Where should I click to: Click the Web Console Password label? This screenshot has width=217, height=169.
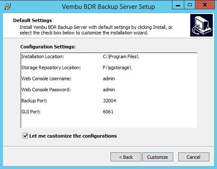pos(46,90)
